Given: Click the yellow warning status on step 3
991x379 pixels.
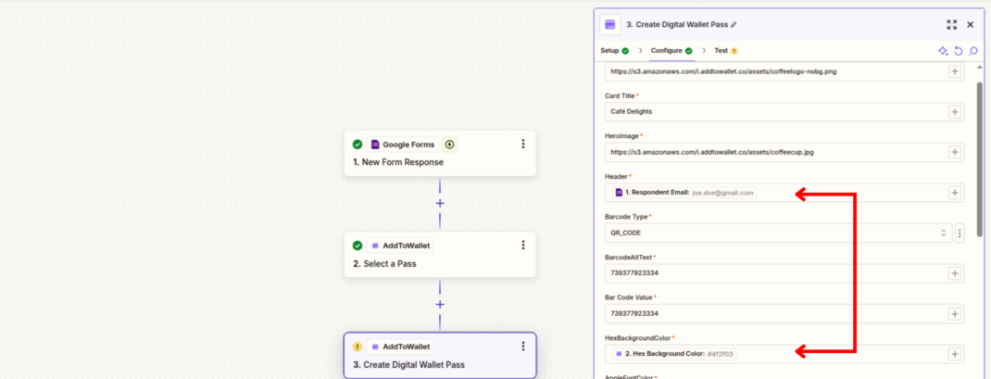Looking at the screenshot, I should coord(358,347).
